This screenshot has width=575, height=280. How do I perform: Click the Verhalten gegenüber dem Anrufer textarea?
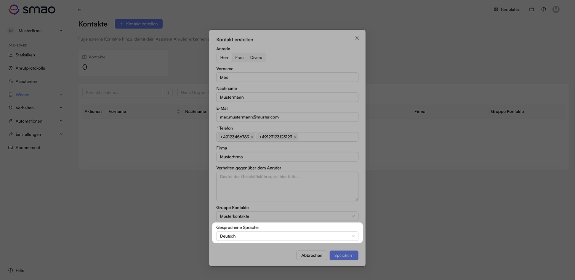click(287, 186)
